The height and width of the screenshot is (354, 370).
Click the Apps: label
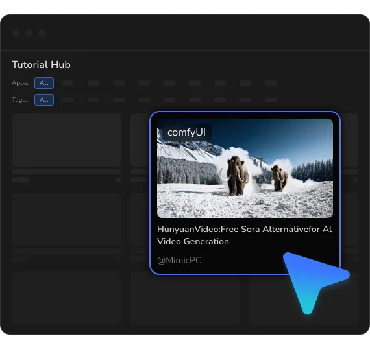pyautogui.click(x=20, y=83)
